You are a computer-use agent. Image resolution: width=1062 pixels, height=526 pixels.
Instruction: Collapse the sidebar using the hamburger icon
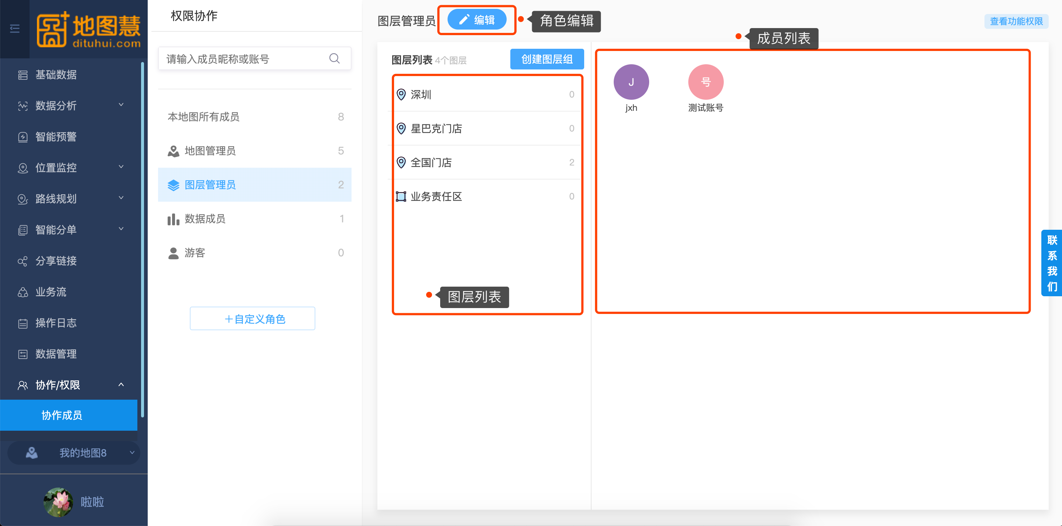coord(15,28)
